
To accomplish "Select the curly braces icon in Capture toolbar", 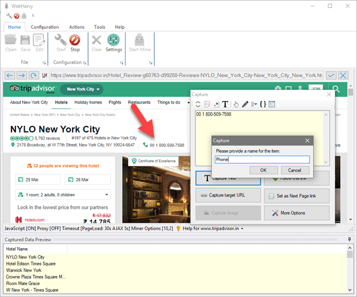I will pyautogui.click(x=263, y=104).
